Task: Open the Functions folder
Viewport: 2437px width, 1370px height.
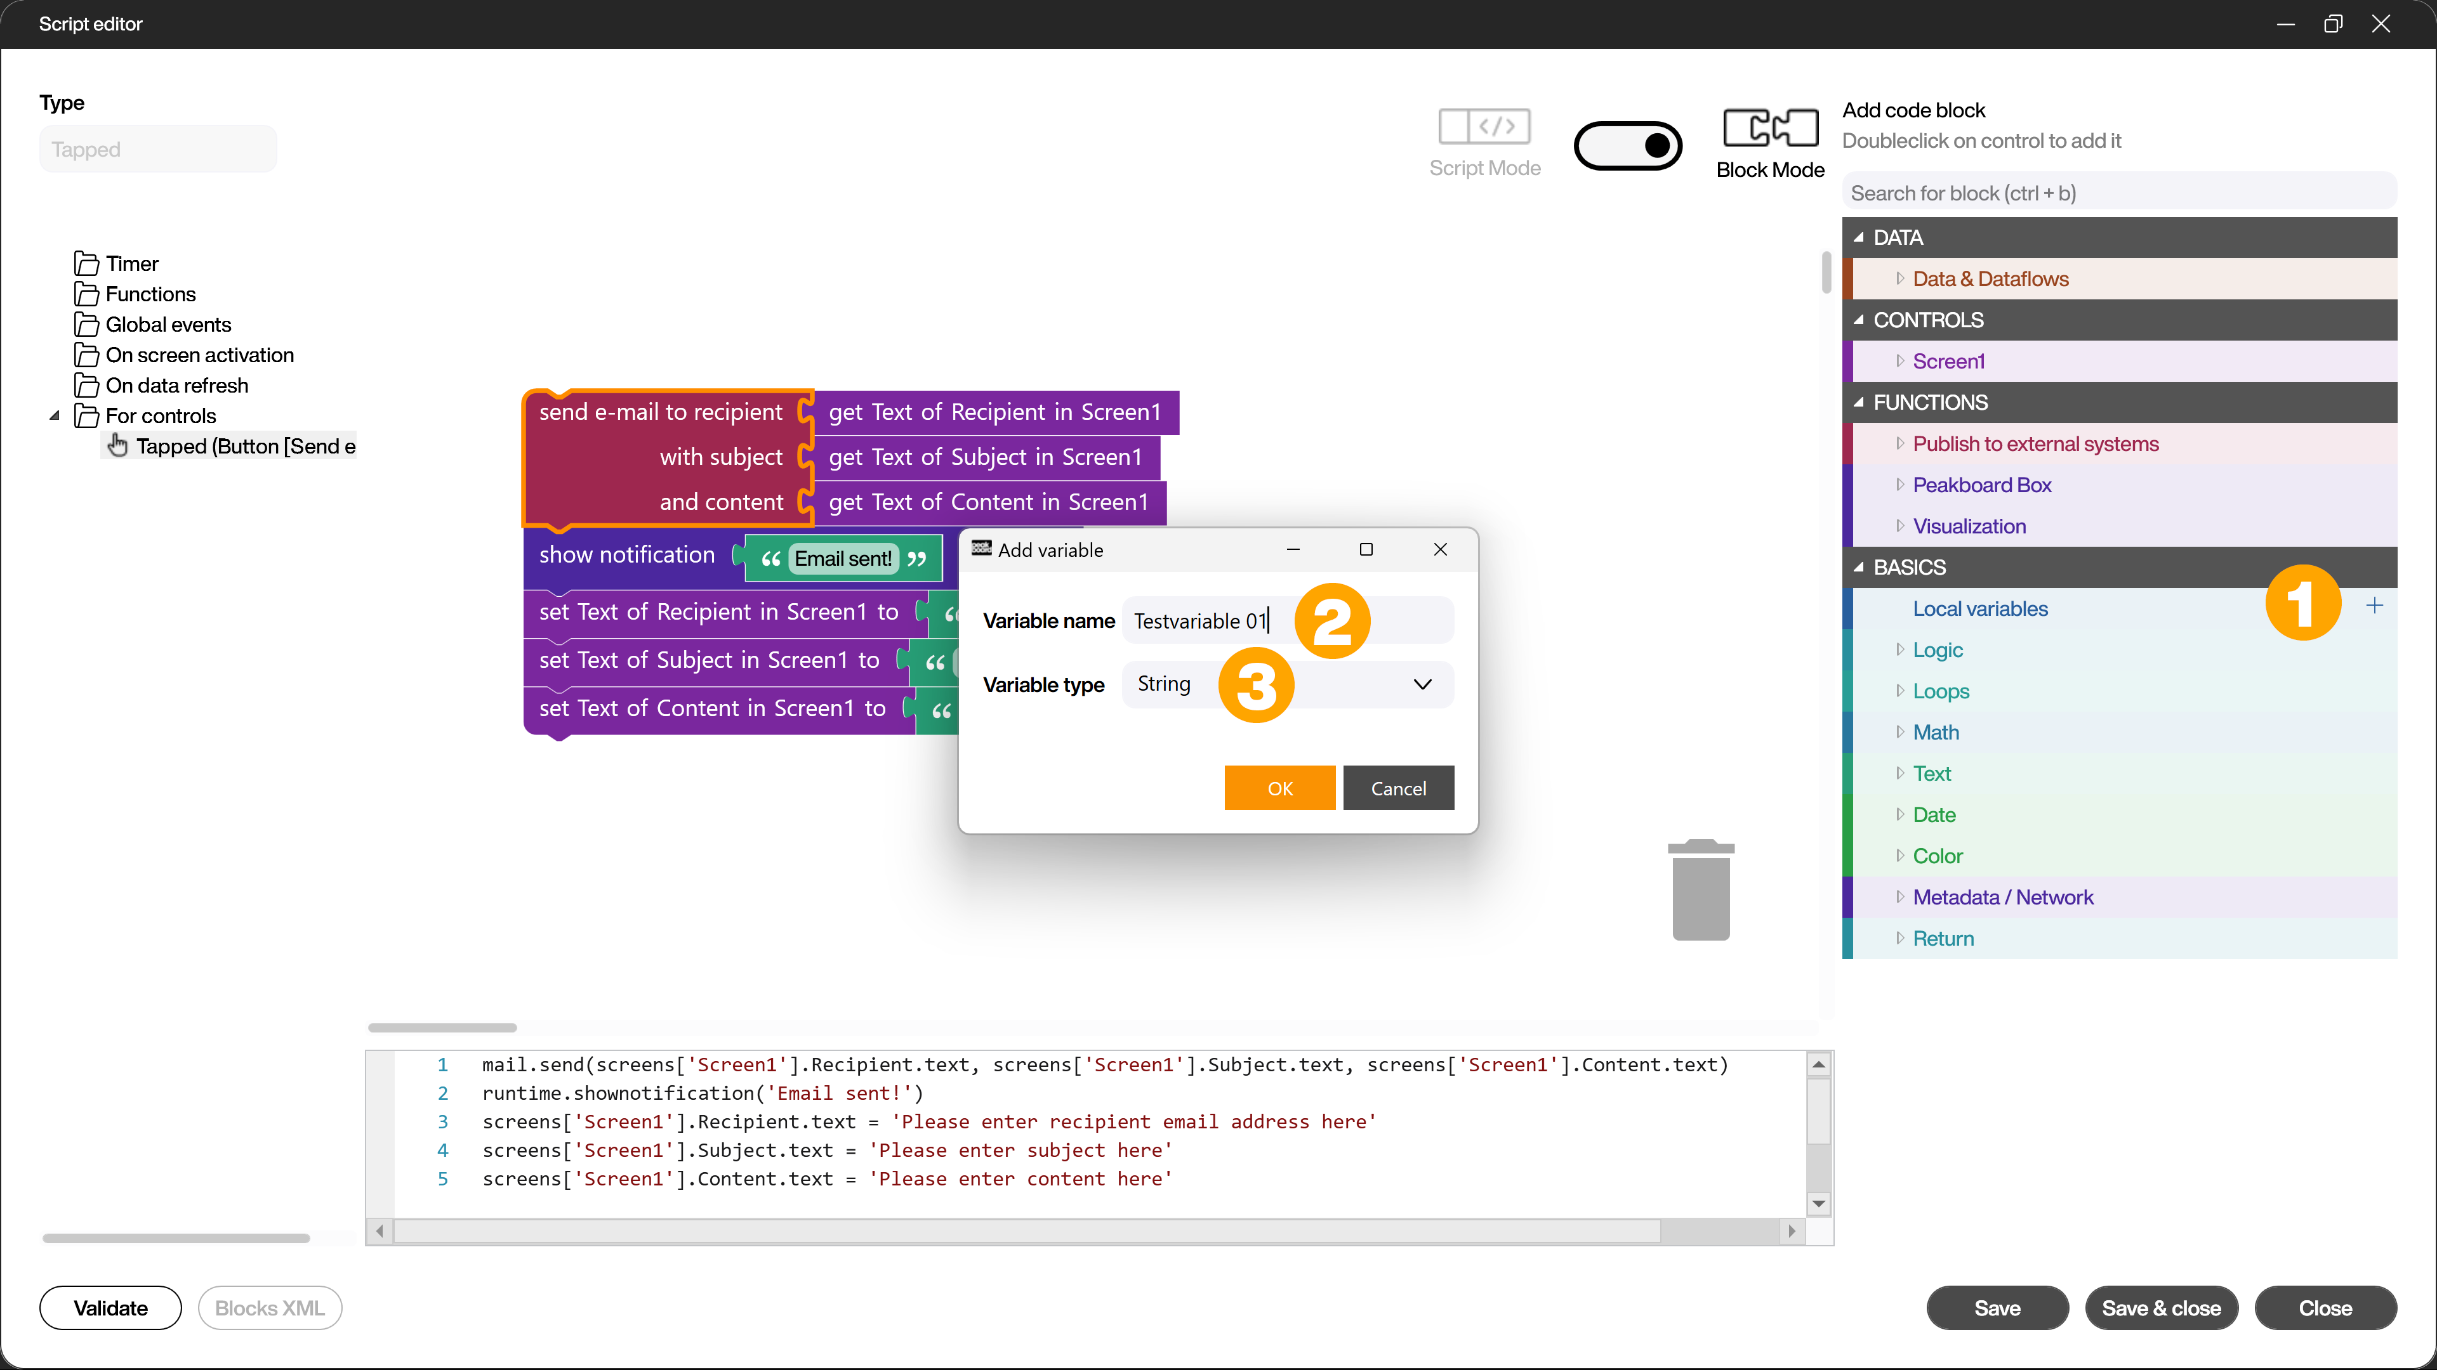Action: click(x=150, y=294)
